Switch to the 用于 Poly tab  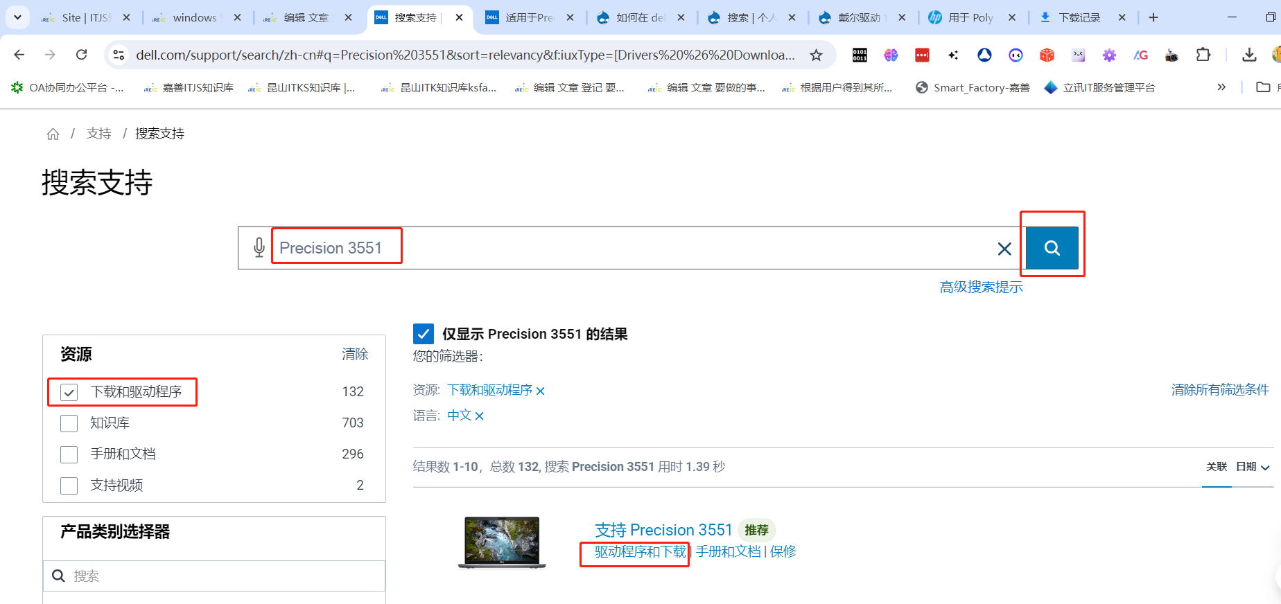(x=972, y=17)
